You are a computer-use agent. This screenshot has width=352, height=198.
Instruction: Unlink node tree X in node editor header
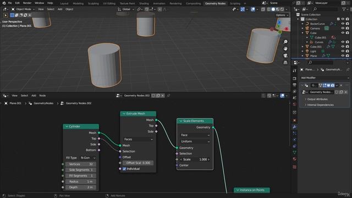click(x=163, y=95)
